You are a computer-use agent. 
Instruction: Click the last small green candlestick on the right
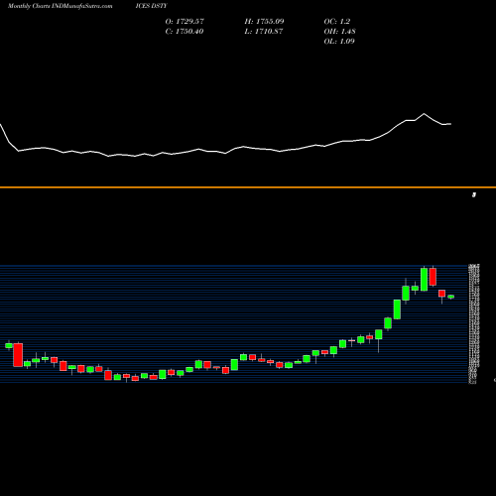[451, 297]
